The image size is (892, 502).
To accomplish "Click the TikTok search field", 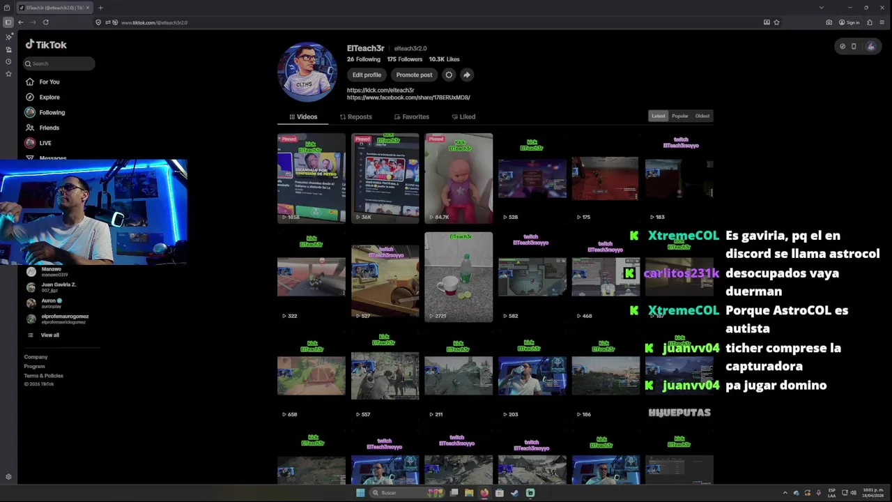I will pos(59,63).
